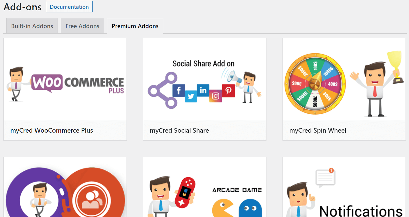Click the purple Woo logo bubble
409x217 pixels.
coord(47,83)
